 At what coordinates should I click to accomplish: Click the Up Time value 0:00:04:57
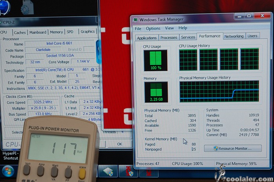tap(250, 130)
